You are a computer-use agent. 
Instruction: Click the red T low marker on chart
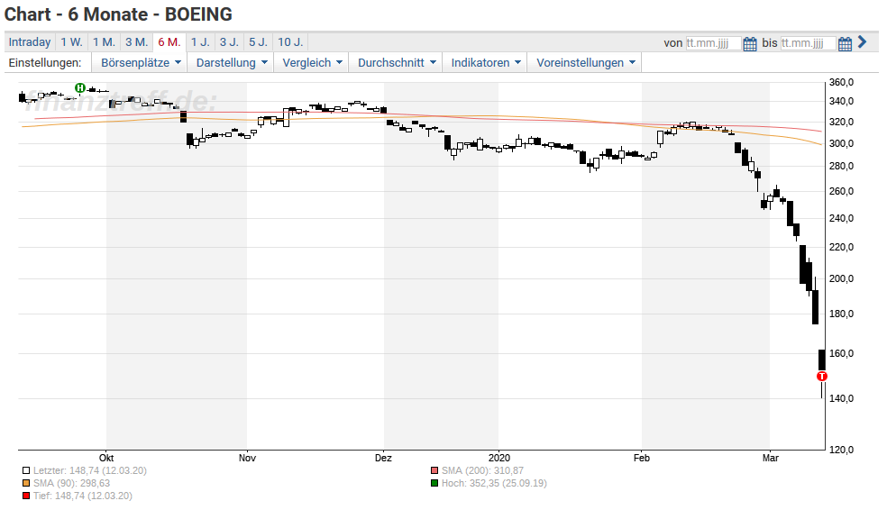[x=822, y=376]
